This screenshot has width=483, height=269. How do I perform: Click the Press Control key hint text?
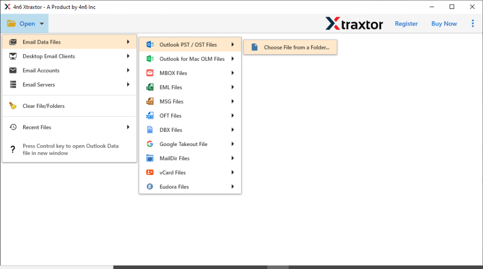(x=71, y=149)
